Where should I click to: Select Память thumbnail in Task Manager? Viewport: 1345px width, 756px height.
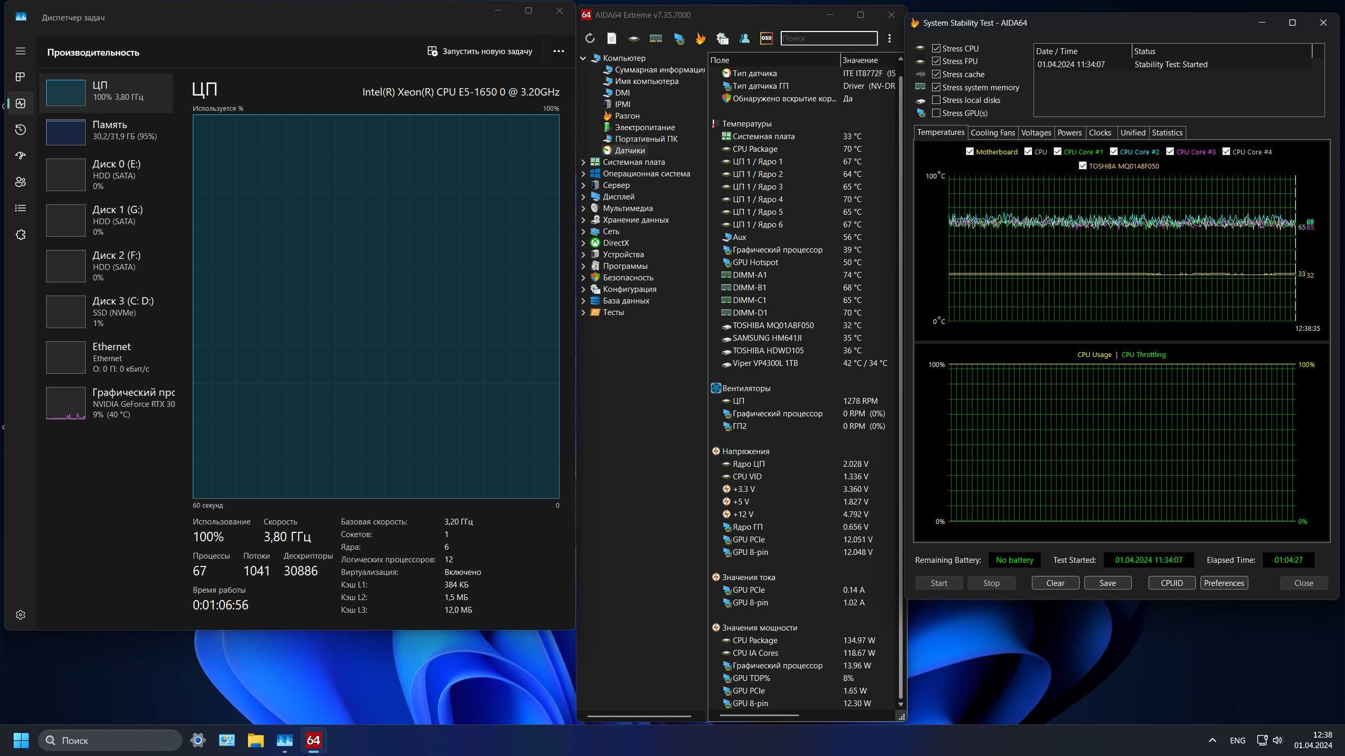coord(66,132)
